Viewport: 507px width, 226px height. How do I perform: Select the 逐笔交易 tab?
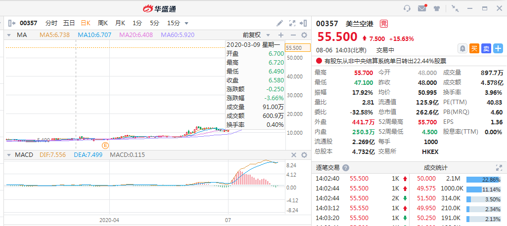click(x=327, y=168)
